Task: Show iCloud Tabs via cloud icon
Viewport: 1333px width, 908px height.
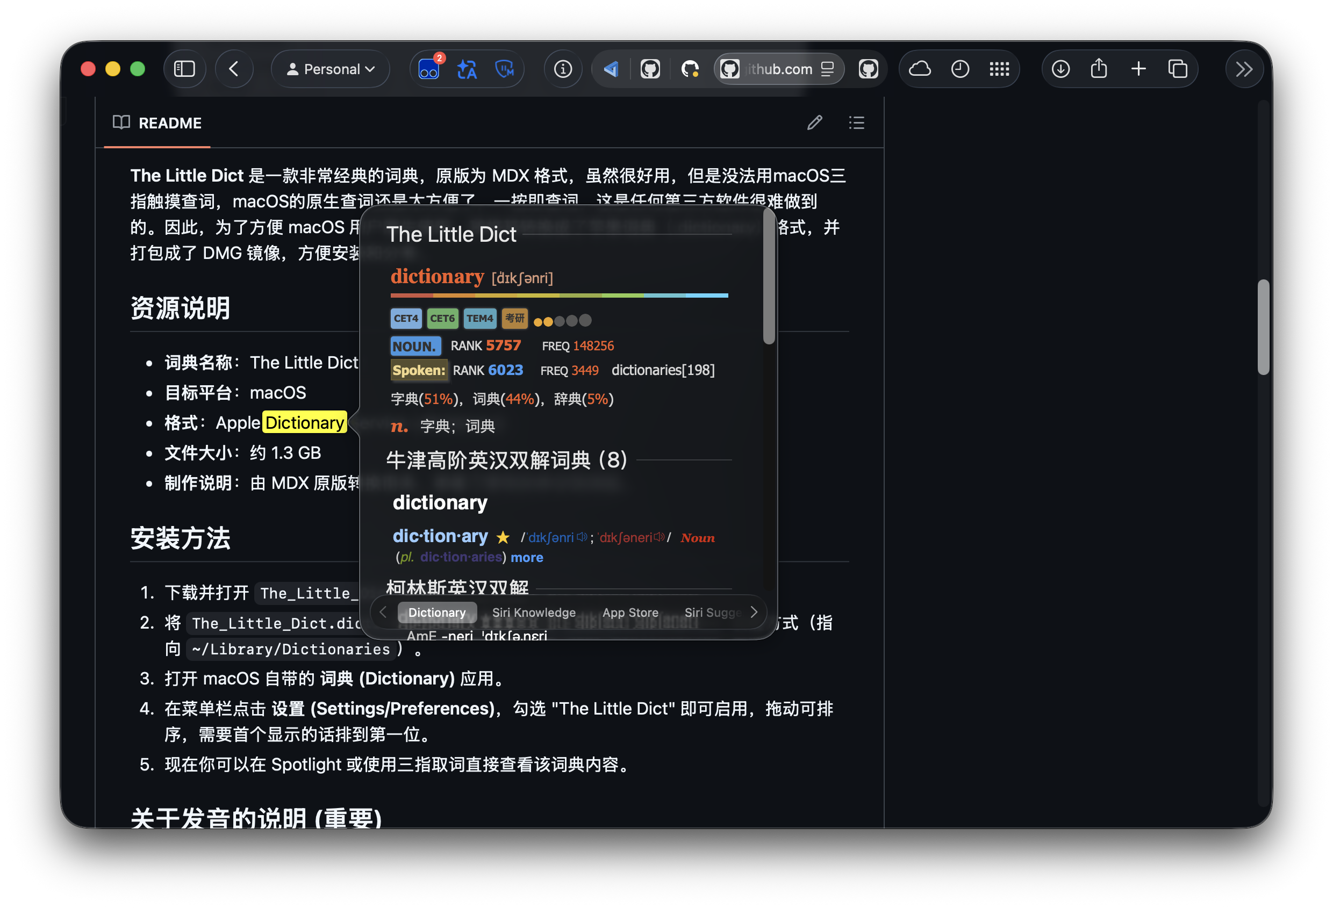Action: tap(920, 69)
